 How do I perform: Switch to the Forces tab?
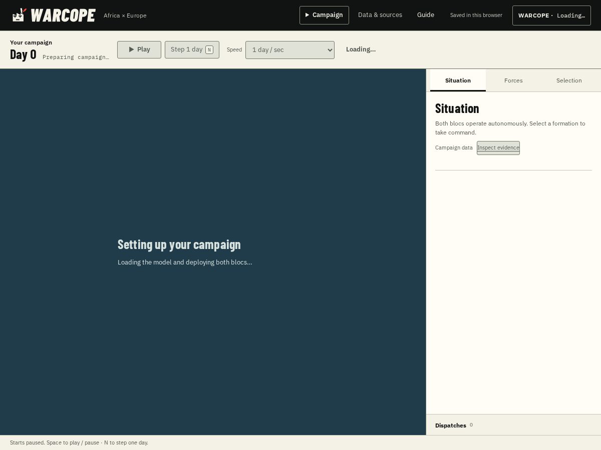513,80
